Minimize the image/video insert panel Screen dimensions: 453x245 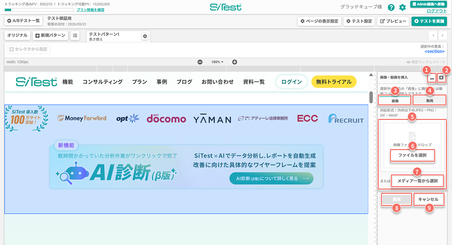(x=432, y=78)
